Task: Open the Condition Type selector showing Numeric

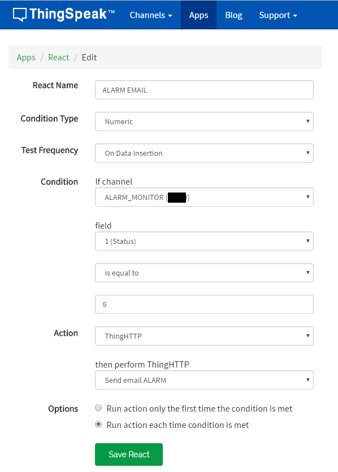Action: [x=203, y=121]
